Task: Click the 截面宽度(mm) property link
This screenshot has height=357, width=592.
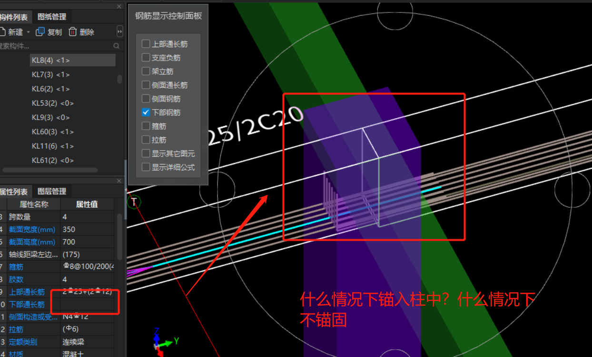Action: 32,229
